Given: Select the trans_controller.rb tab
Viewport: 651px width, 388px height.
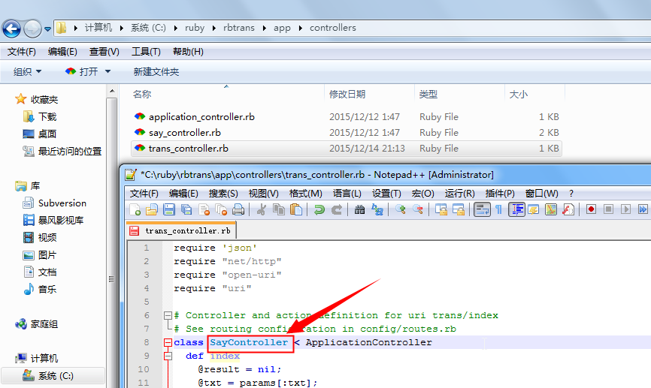Looking at the screenshot, I should (x=180, y=231).
